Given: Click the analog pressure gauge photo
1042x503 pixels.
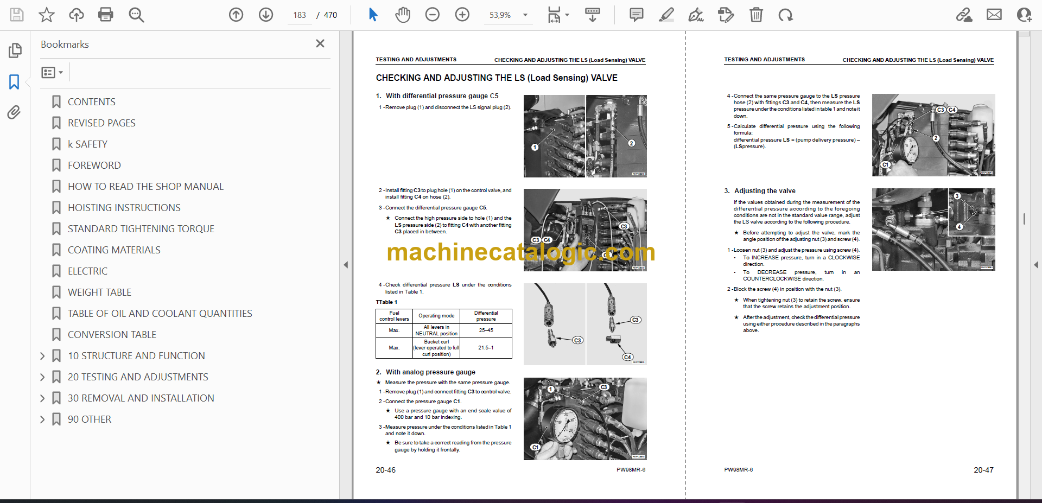Looking at the screenshot, I should pyautogui.click(x=585, y=419).
